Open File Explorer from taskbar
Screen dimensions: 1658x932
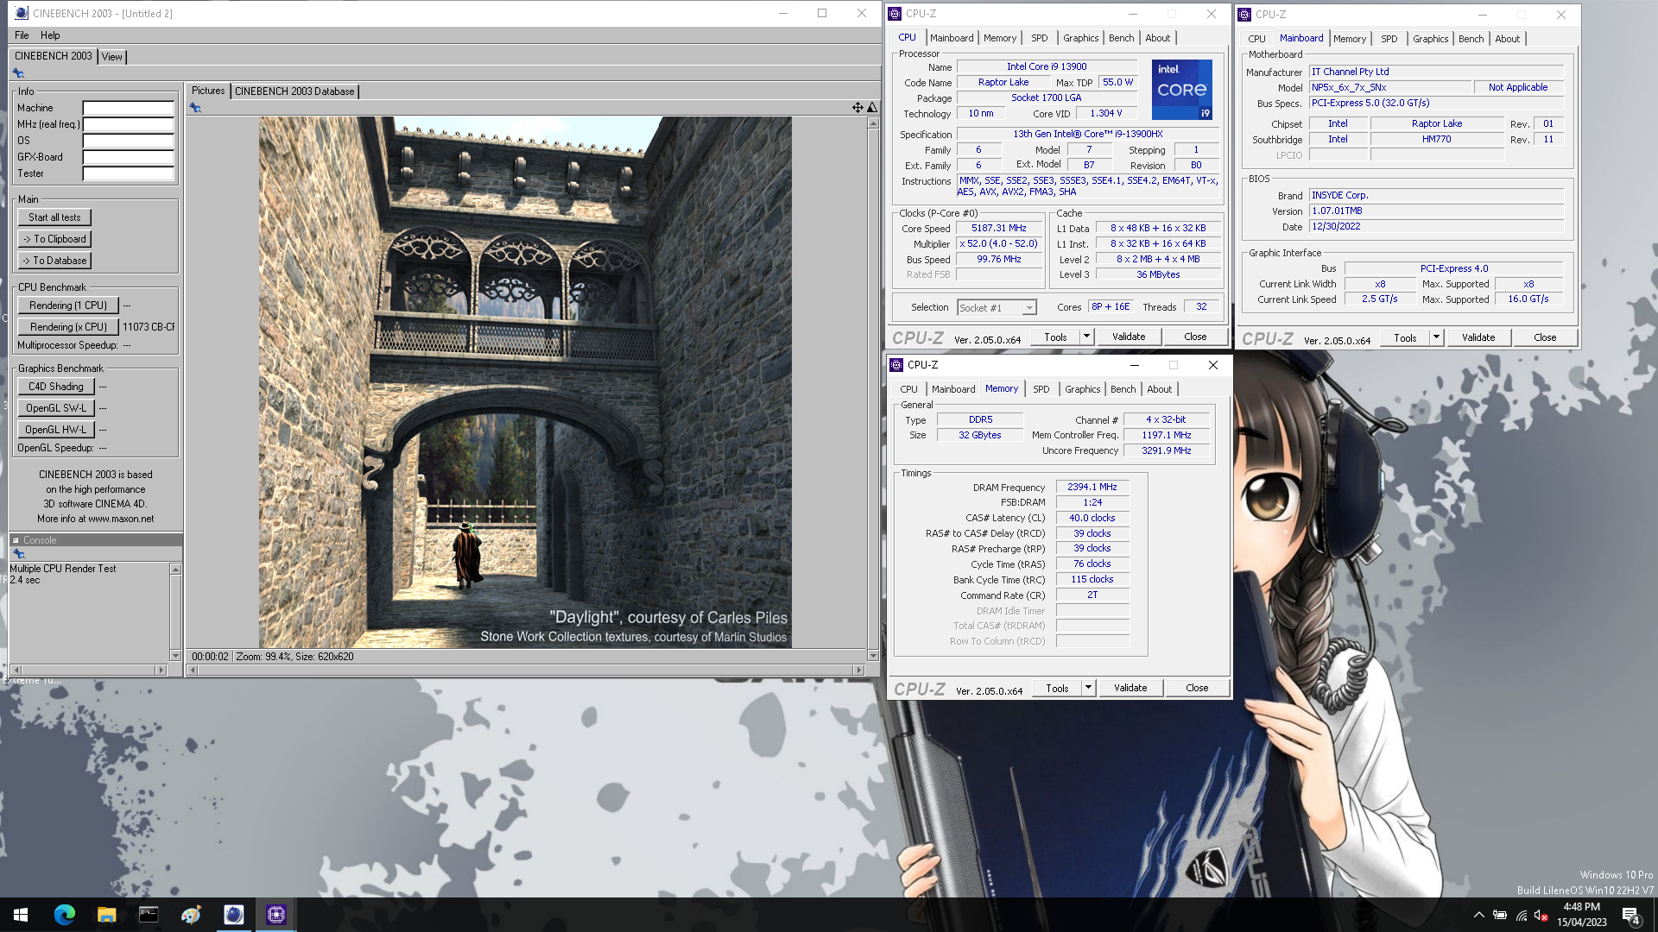(106, 915)
